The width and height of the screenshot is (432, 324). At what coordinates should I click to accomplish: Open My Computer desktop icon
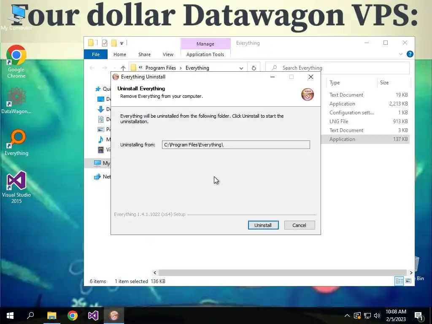(16, 17)
